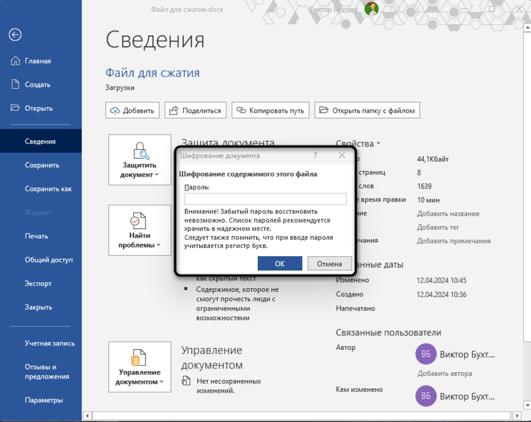
Task: Open the Найти проблемы tool
Action: (139, 230)
